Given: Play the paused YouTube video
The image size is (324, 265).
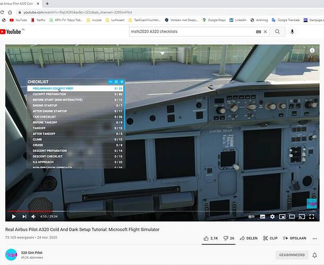Looking at the screenshot, I should pyautogui.click(x=14, y=217).
